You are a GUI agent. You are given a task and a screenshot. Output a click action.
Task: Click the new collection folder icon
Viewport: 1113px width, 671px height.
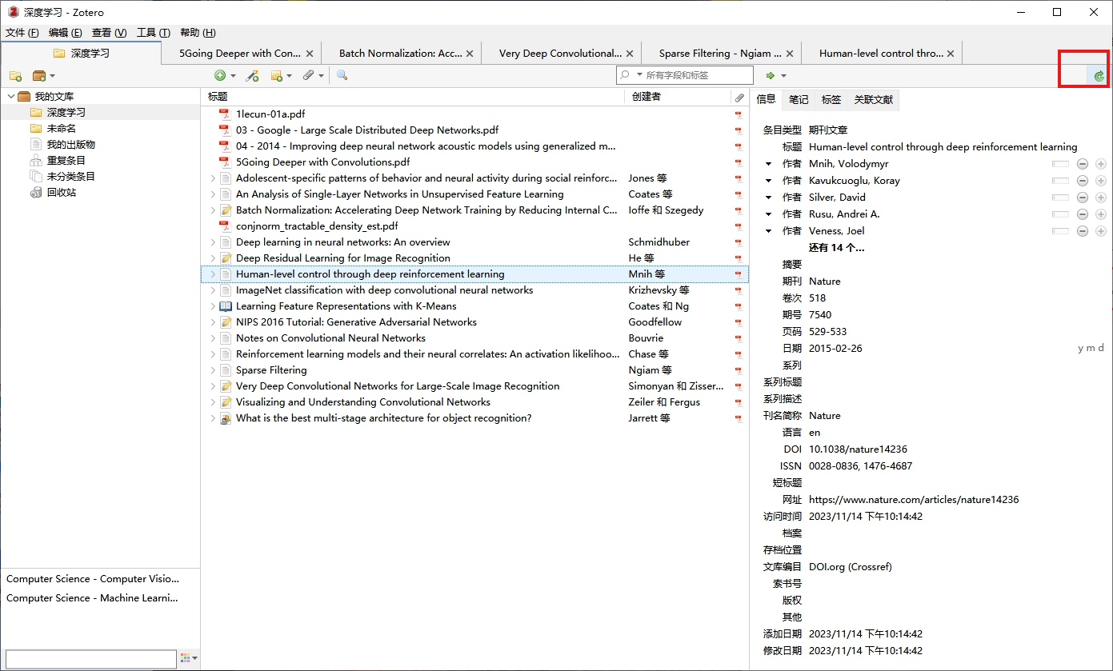click(15, 76)
